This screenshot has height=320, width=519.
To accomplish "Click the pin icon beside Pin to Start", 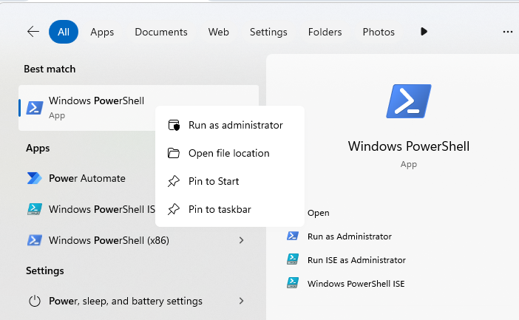I will pyautogui.click(x=174, y=181).
